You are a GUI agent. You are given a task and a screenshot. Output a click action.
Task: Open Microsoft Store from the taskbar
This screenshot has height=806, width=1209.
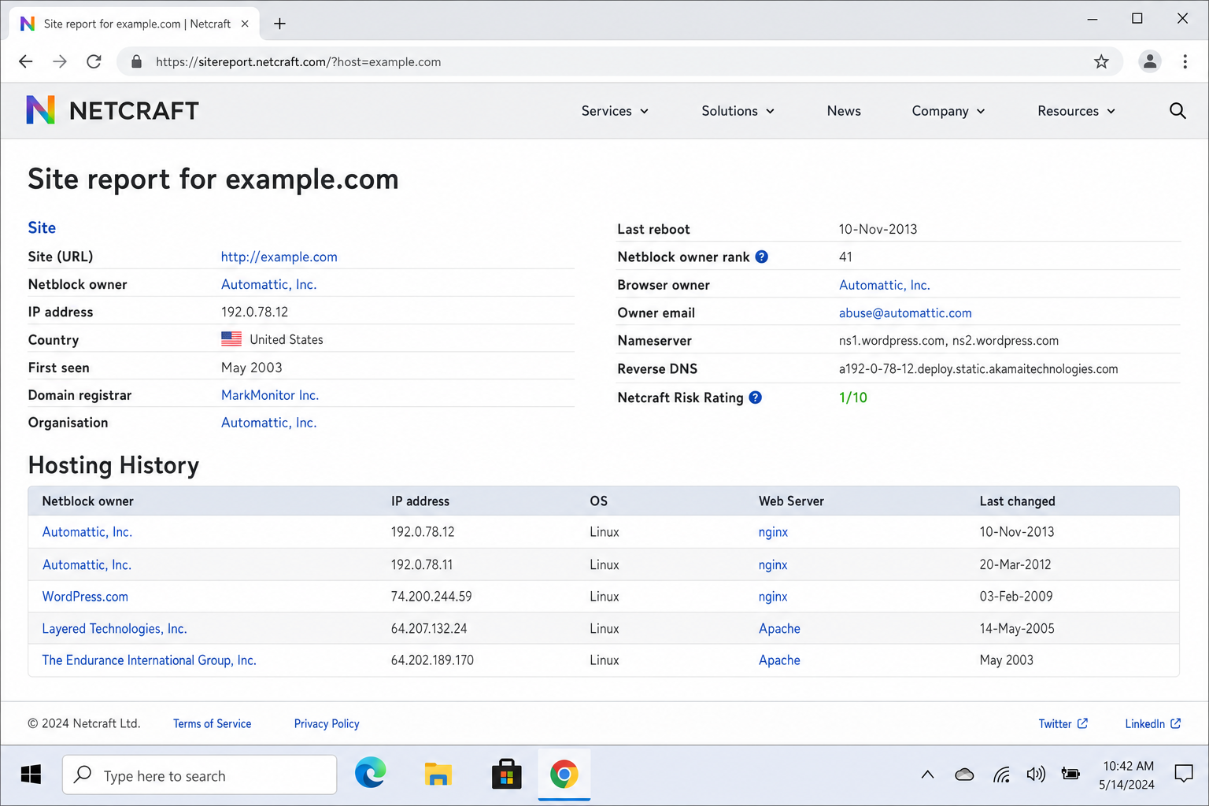coord(506,775)
